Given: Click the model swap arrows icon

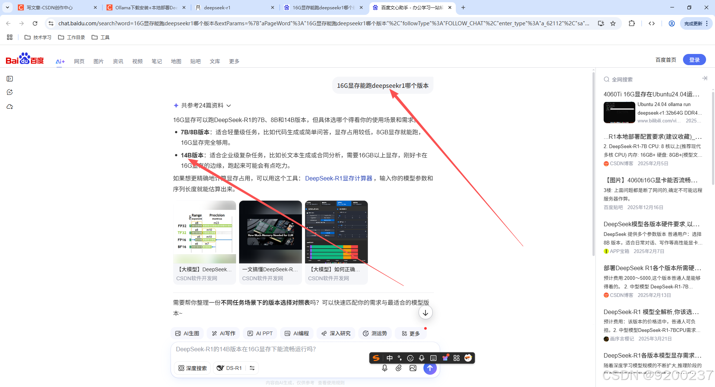Looking at the screenshot, I should tap(252, 368).
